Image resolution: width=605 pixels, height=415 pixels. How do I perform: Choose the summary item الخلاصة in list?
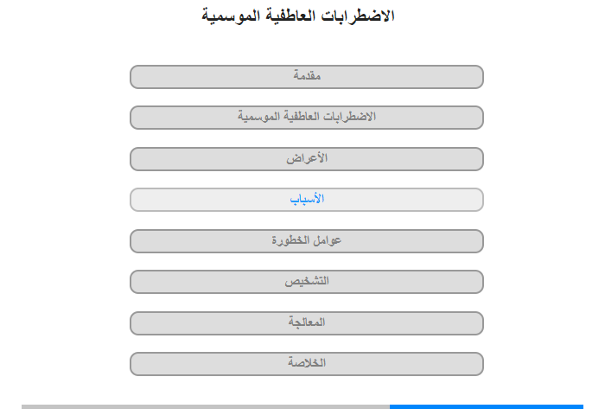pos(307,364)
